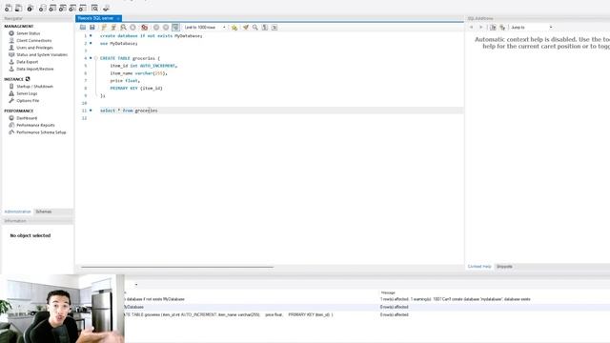Click the create new function icon
Viewport: 610px width, 343px height.
83,8
